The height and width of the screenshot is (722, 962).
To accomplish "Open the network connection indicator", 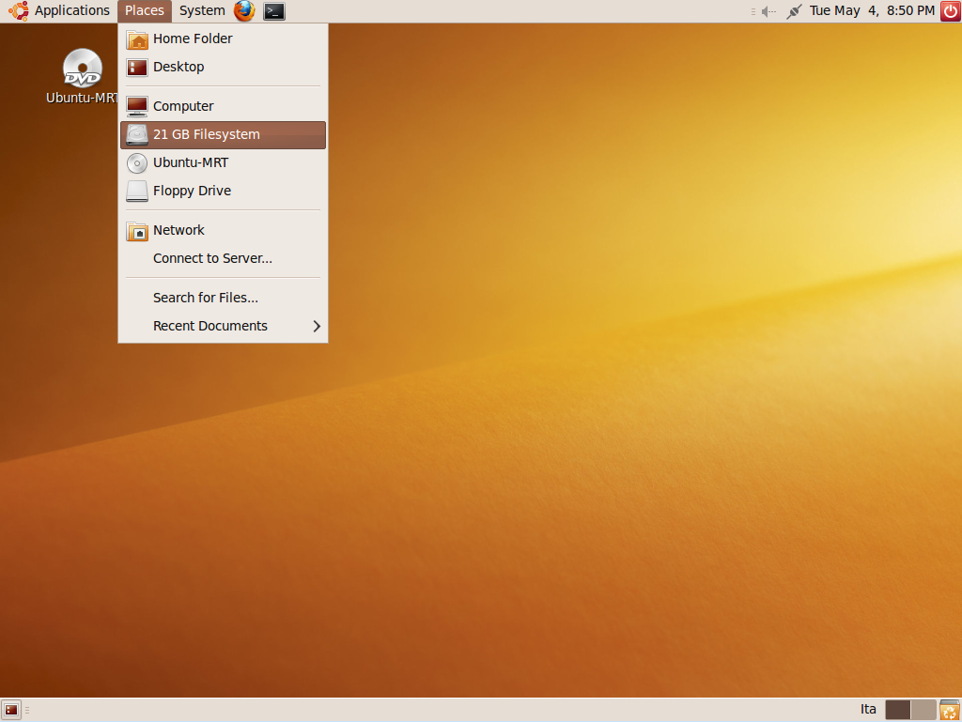I will coord(794,11).
